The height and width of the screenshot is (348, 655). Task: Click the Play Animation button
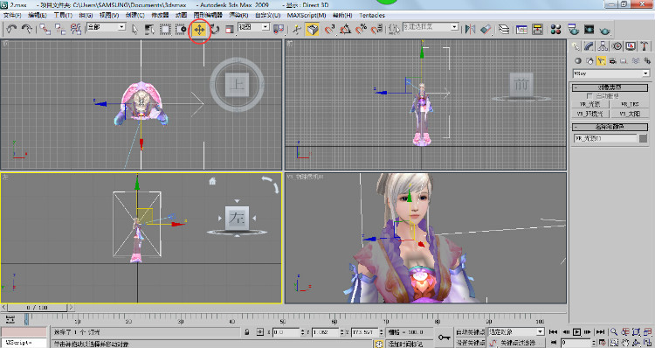[577, 332]
